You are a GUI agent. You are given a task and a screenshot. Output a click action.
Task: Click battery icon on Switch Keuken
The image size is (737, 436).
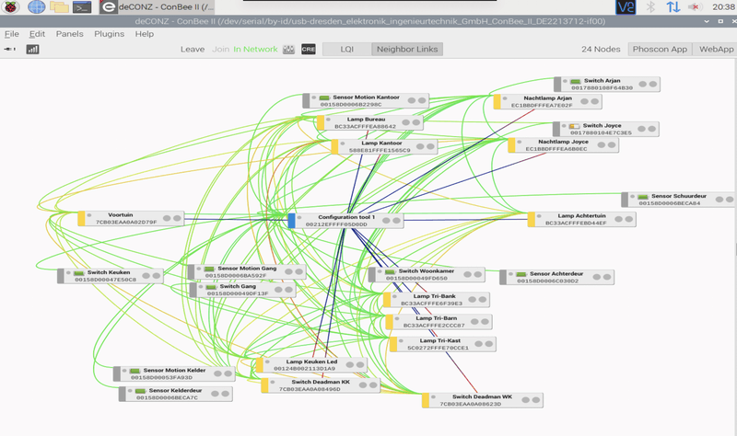(78, 273)
